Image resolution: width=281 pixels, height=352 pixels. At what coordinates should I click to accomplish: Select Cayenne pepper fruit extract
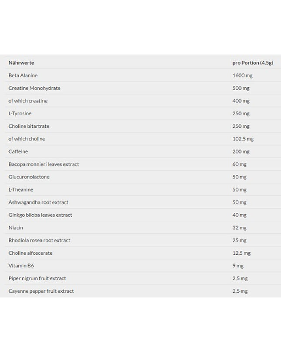[41, 291]
